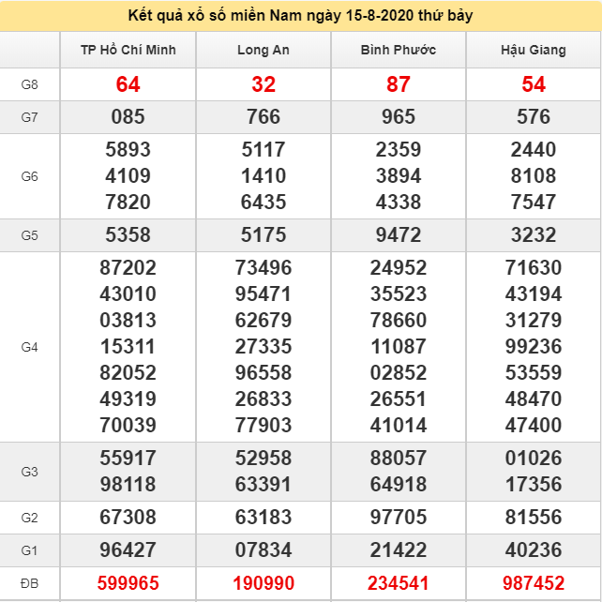The image size is (602, 602).
Task: Click the TP Hồ Chí Minh column header
Action: [x=128, y=50]
